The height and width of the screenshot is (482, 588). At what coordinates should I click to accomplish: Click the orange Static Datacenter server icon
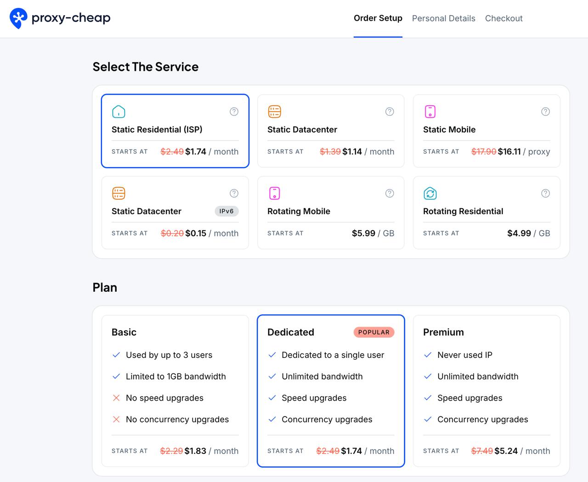(x=274, y=111)
